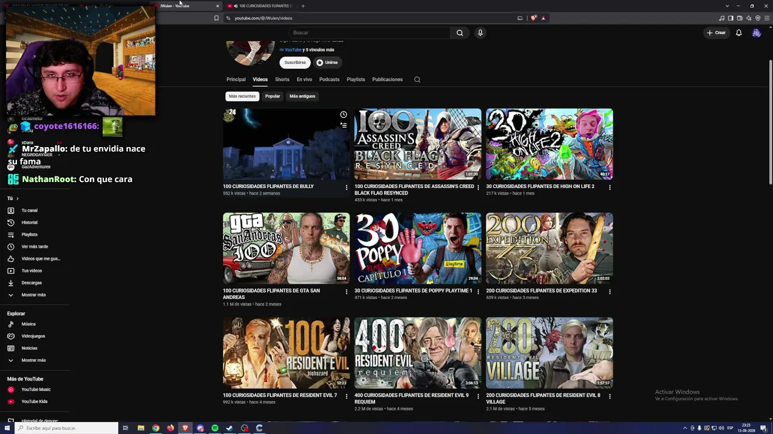Open Firefox from the taskbar
Screen dimensions: 773x434
pos(170,428)
